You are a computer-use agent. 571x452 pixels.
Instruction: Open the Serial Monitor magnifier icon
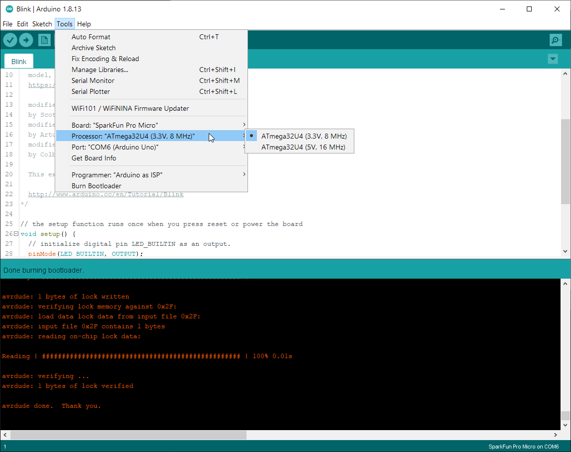(x=556, y=40)
